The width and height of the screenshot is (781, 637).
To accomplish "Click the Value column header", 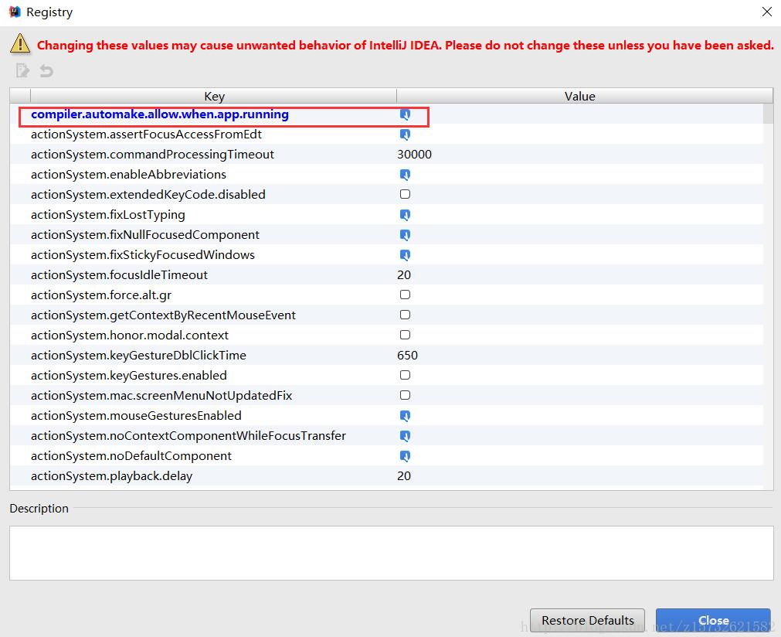I will click(579, 97).
